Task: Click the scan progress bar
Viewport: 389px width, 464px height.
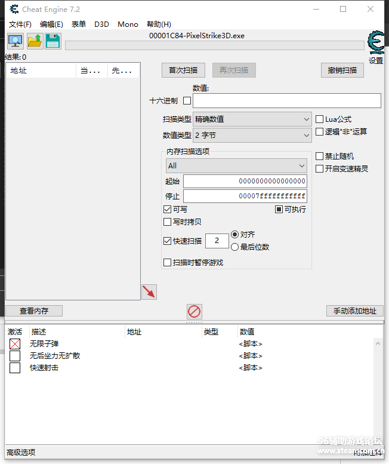Action: pyautogui.click(x=215, y=45)
